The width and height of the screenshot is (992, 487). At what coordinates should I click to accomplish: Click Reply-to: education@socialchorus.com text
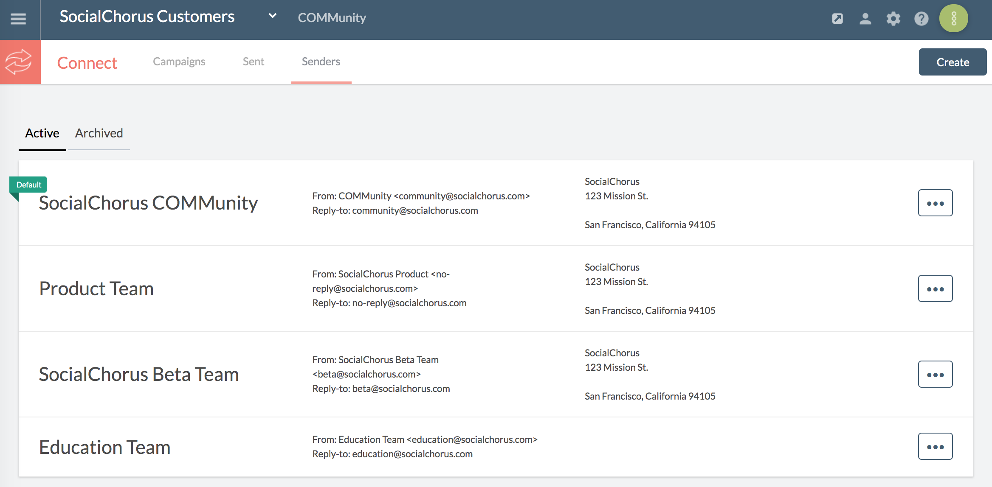392,454
